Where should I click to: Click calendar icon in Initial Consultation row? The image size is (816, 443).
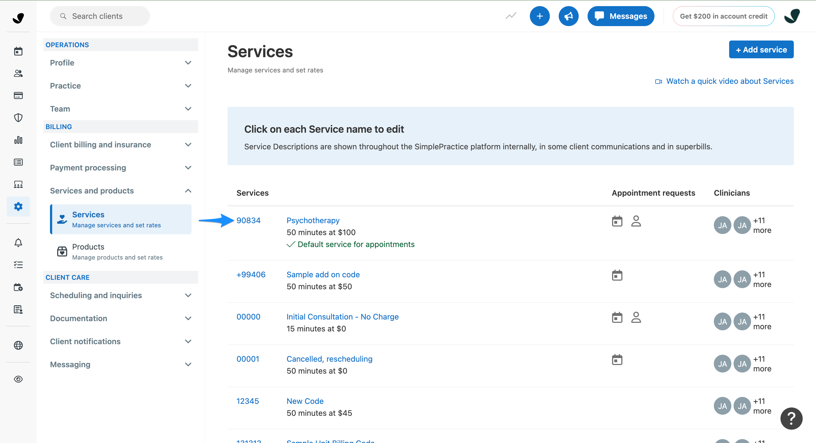(x=617, y=318)
